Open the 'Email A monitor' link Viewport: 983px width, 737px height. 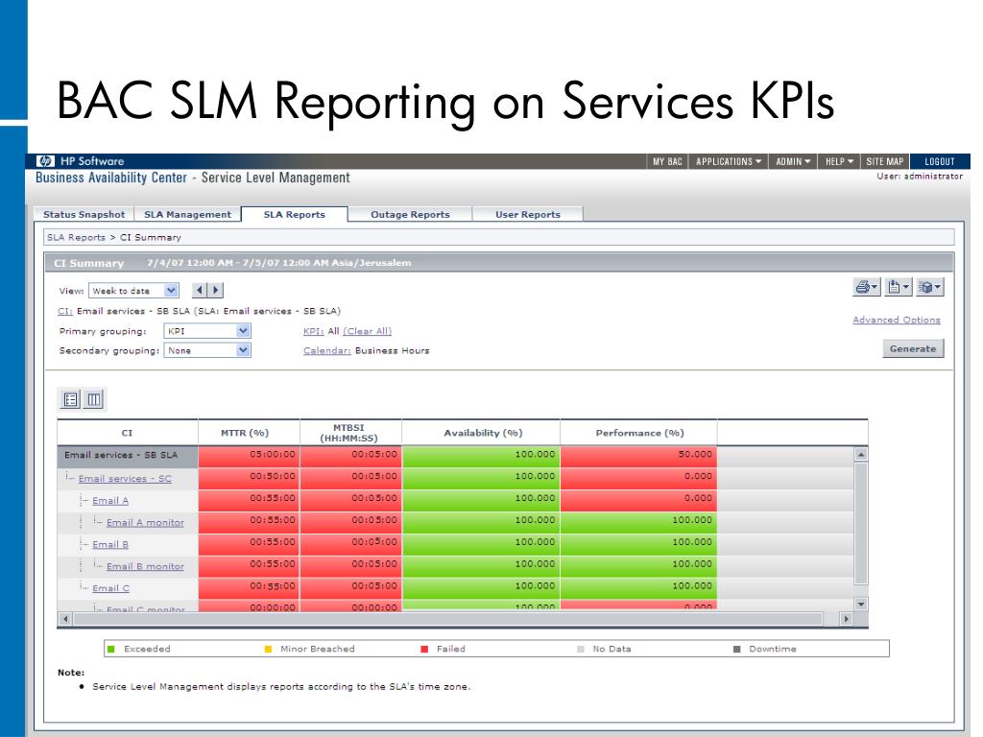(145, 522)
